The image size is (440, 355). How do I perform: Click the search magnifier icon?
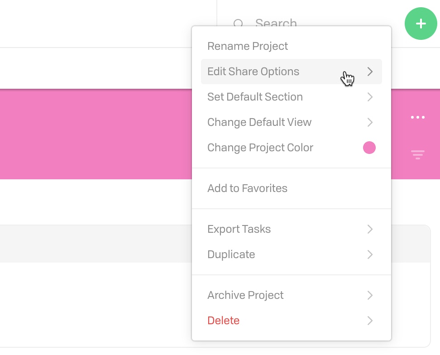(238, 23)
